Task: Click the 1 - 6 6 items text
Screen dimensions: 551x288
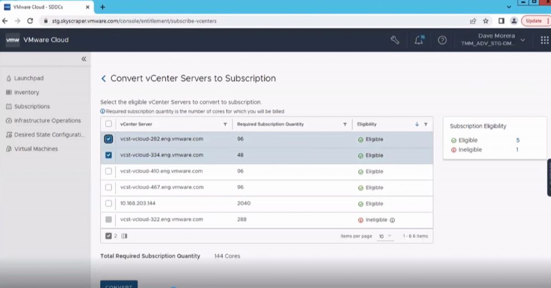Action: pos(415,236)
